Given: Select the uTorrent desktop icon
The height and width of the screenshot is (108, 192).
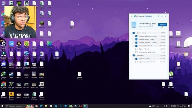Looking at the screenshot, I should coord(171,75).
